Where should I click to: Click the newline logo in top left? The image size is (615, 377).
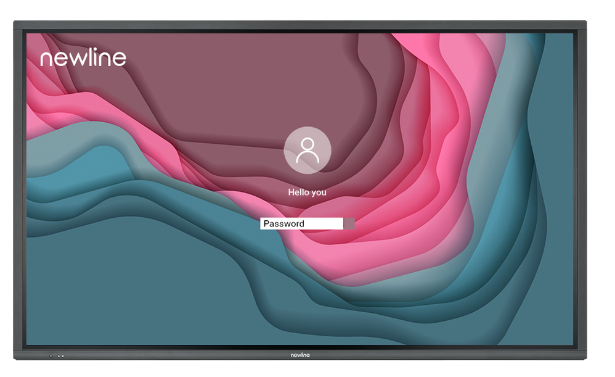pos(83,57)
